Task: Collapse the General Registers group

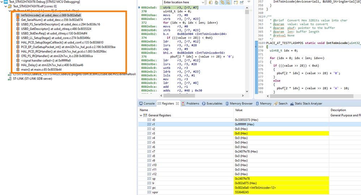Action: point(141,115)
